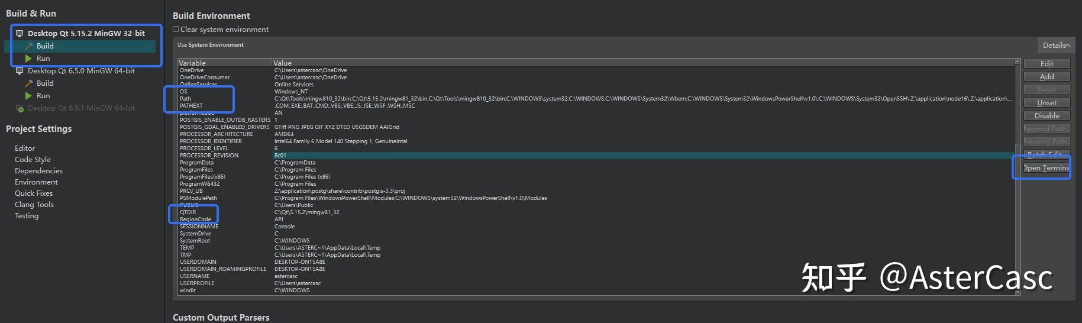This screenshot has height=323, width=1082.
Task: Click the hammer icon under Qt 6.5.0 kit
Action: [x=28, y=83]
